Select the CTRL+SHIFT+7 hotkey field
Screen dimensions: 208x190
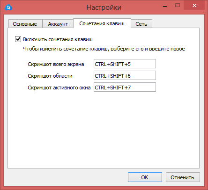pos(125,87)
